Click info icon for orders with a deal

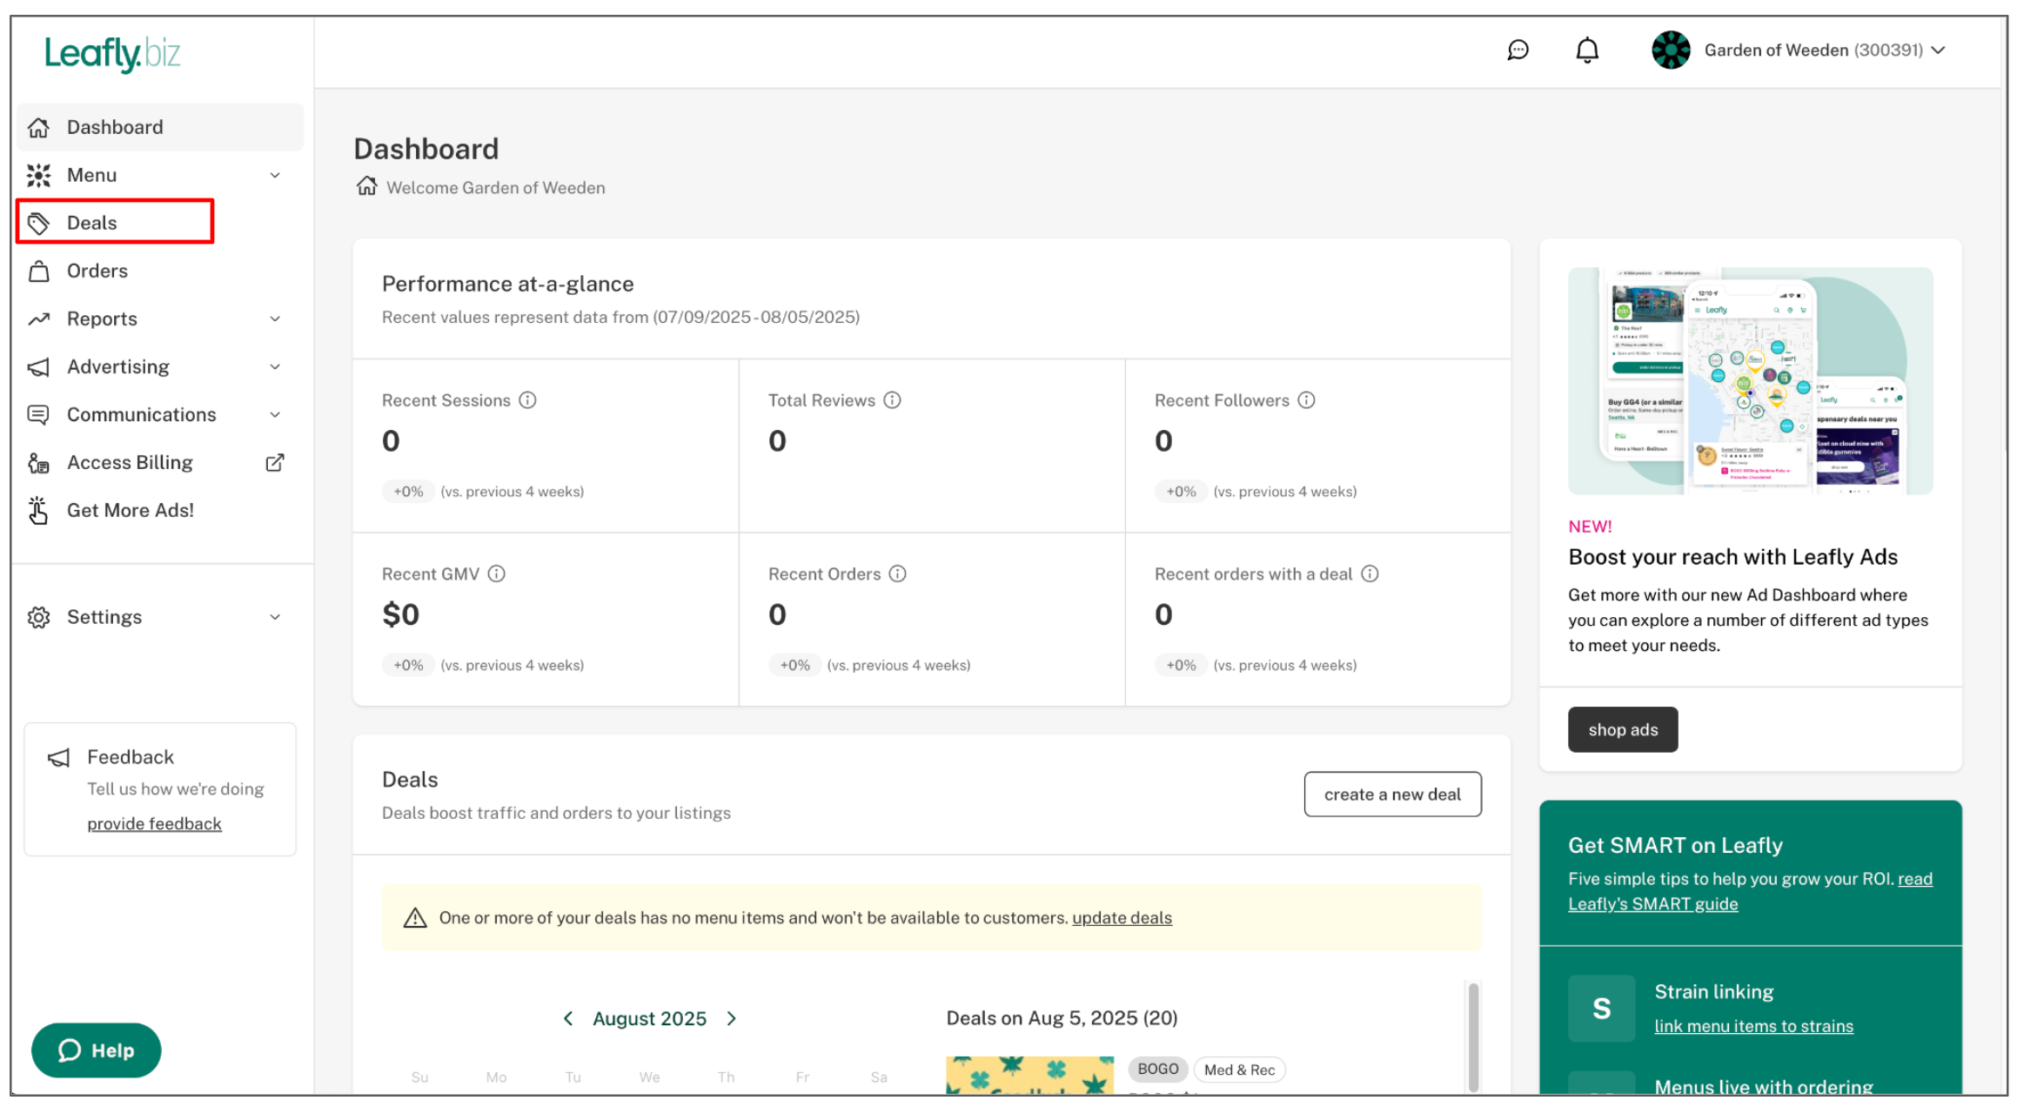point(1370,574)
